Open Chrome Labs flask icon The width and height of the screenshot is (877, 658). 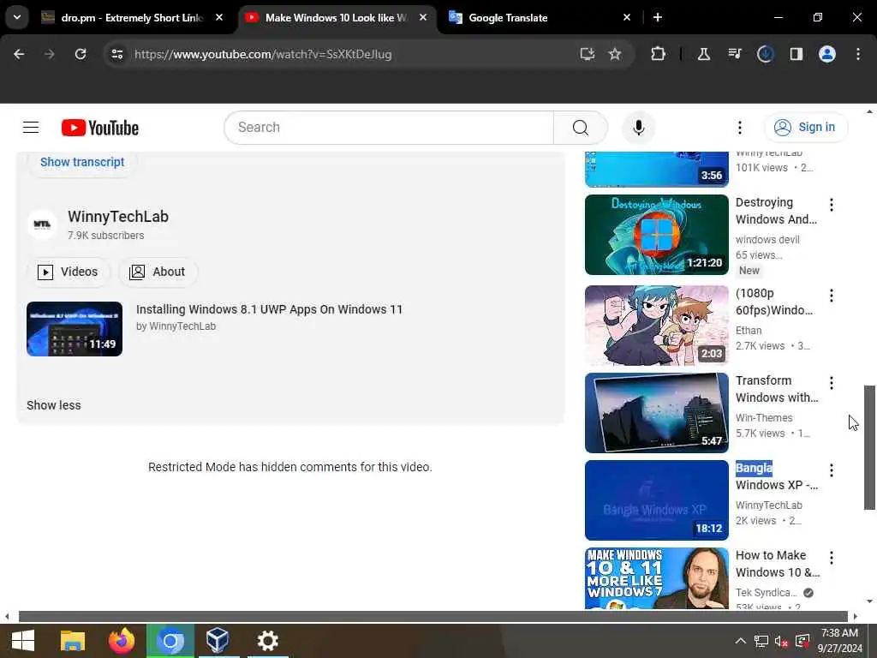[x=704, y=54]
